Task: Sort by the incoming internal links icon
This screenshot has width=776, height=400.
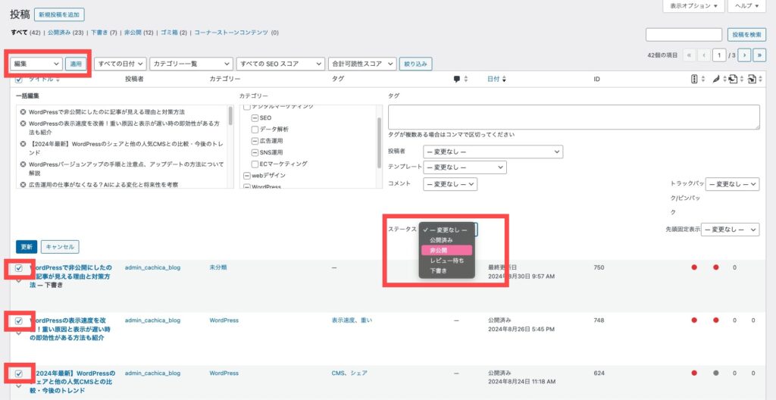Action: [754, 80]
